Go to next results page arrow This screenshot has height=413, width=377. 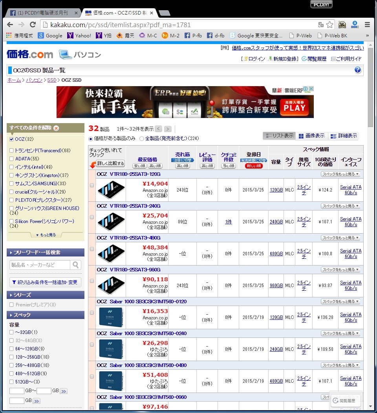168,129
